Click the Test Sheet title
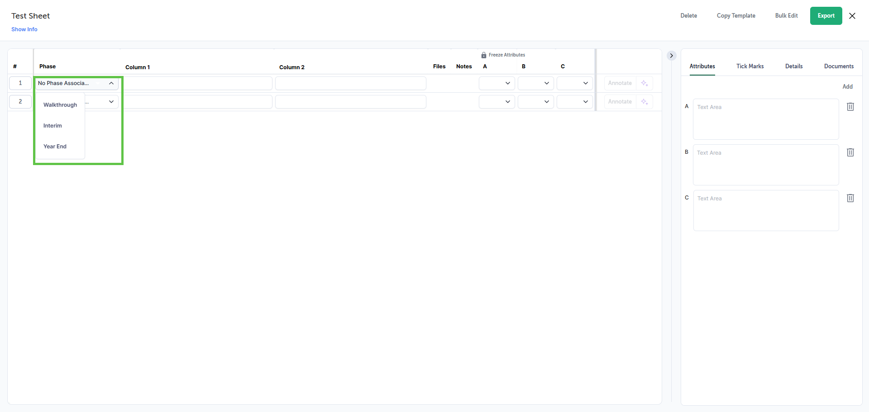This screenshot has height=412, width=869. click(x=30, y=16)
